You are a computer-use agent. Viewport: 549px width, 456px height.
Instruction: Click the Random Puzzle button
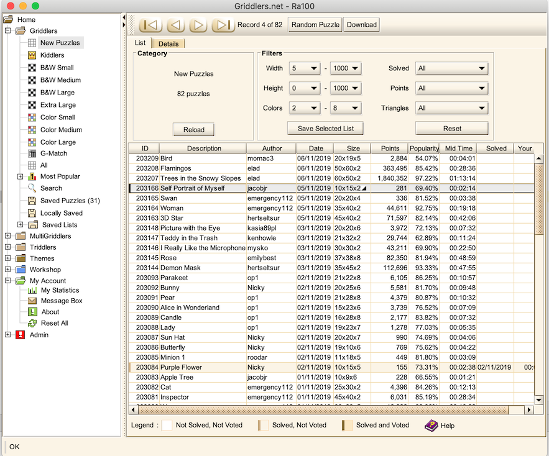315,25
